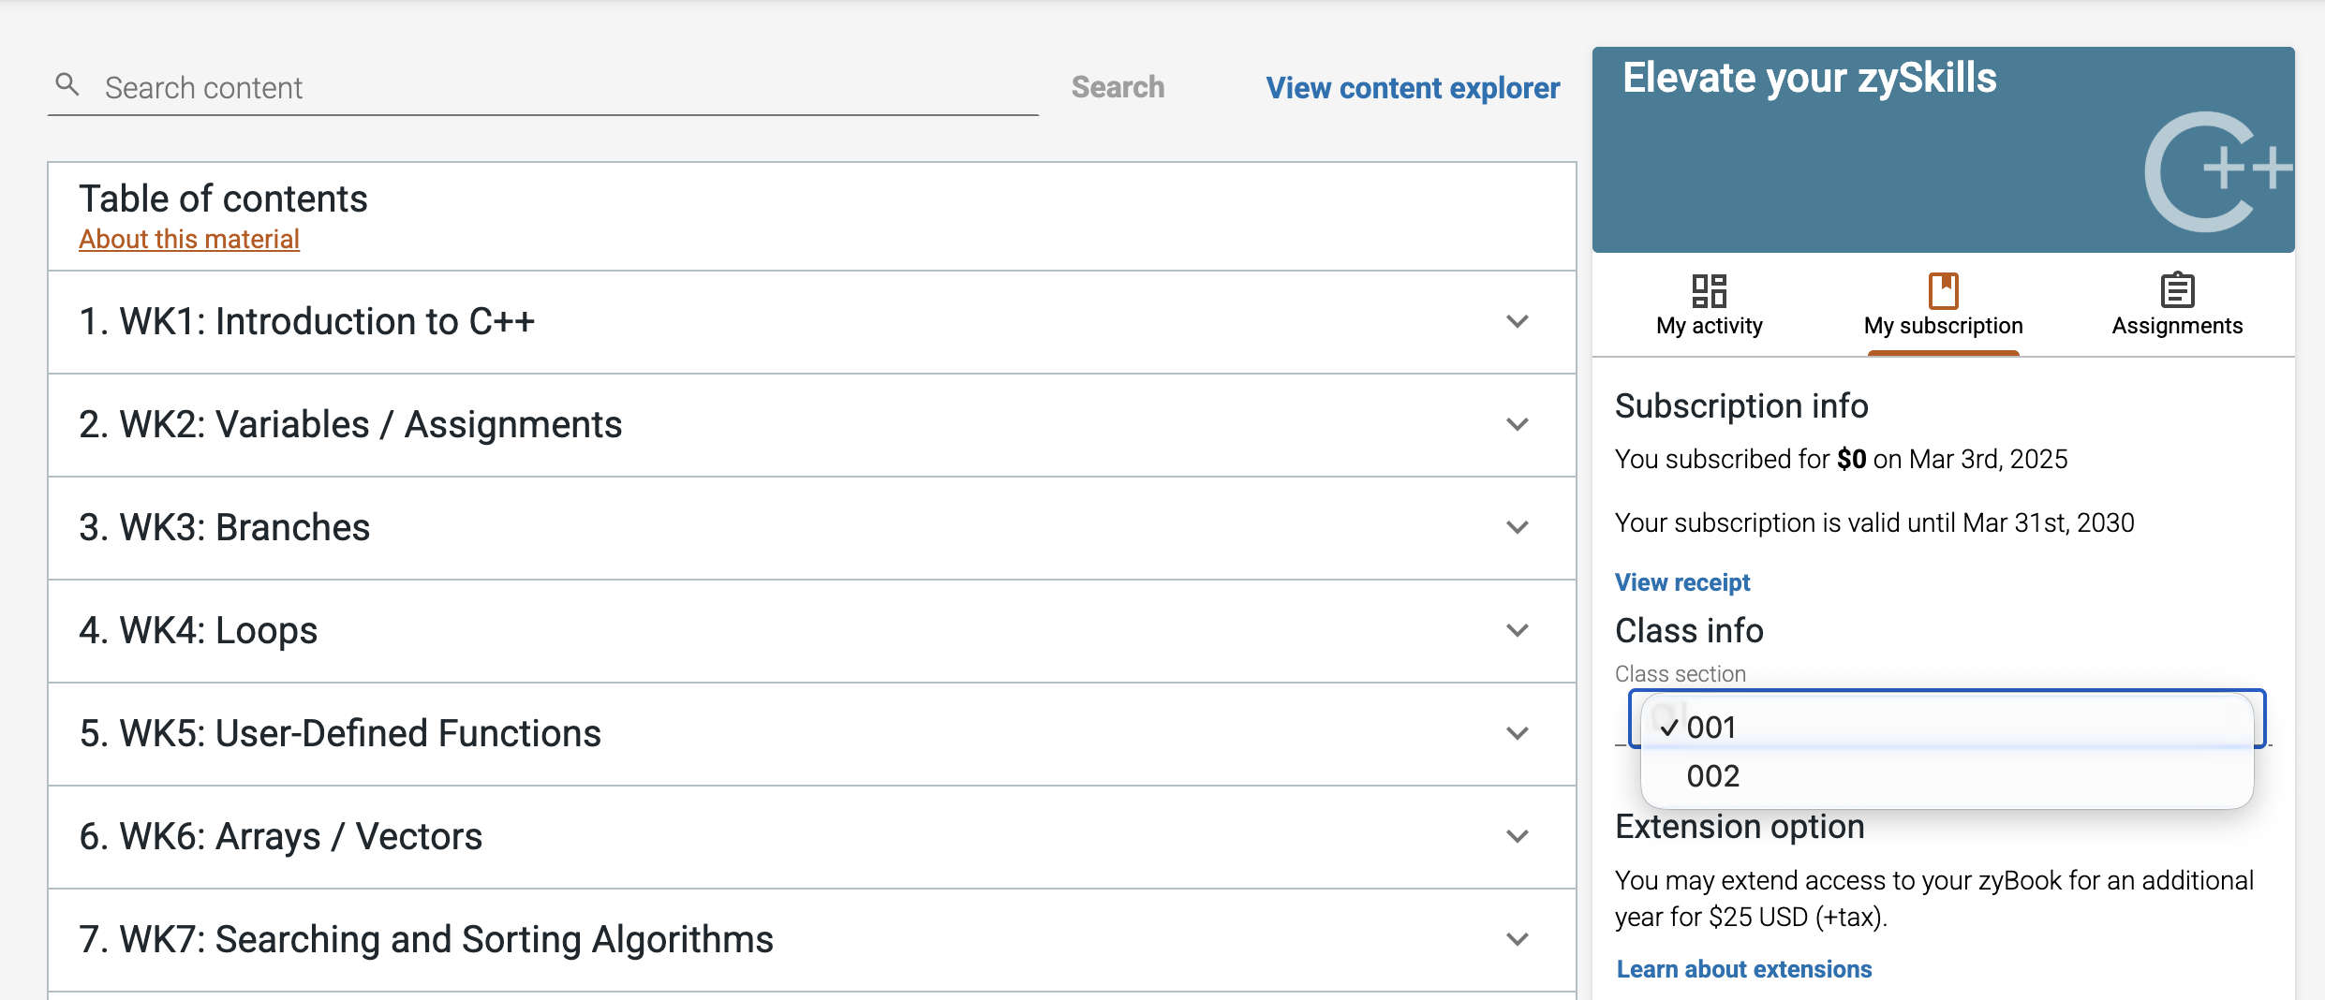
Task: Open the View receipt link
Action: click(1682, 582)
